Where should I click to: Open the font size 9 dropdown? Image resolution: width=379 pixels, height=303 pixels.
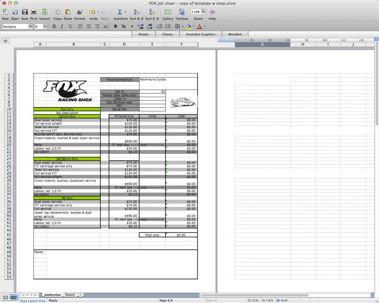click(x=45, y=27)
